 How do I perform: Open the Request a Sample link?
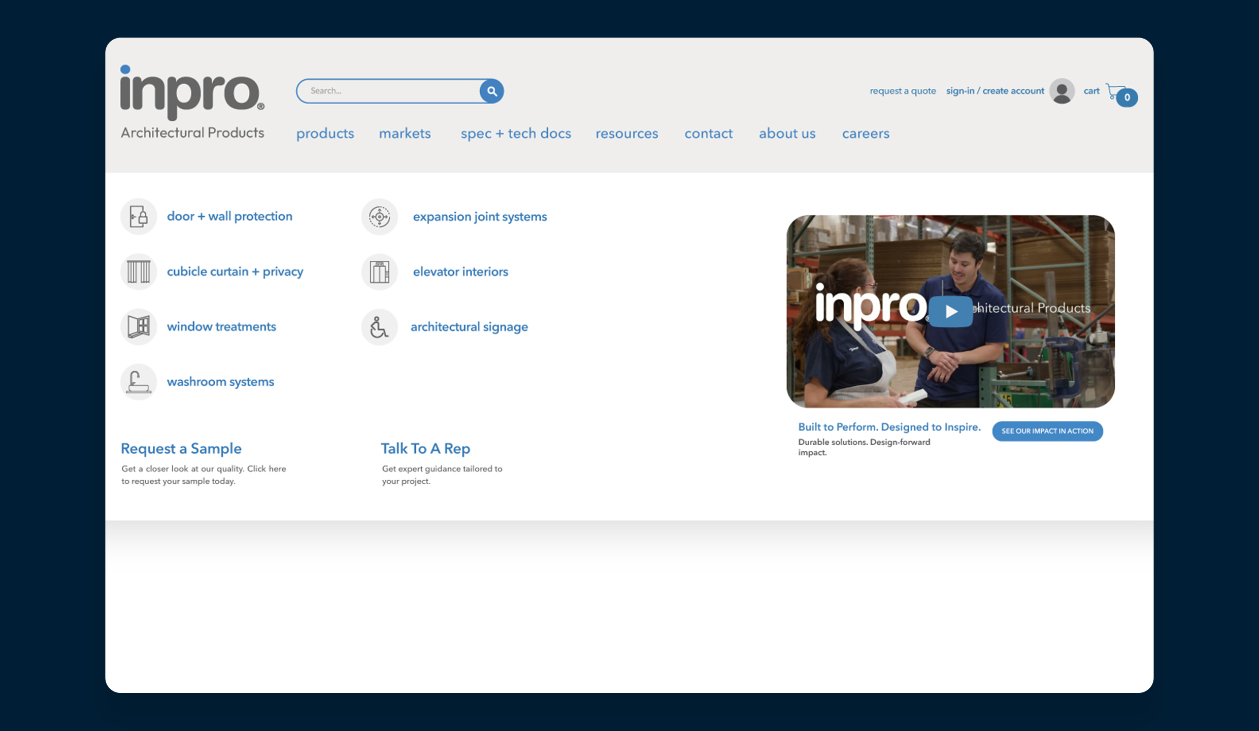click(x=181, y=449)
